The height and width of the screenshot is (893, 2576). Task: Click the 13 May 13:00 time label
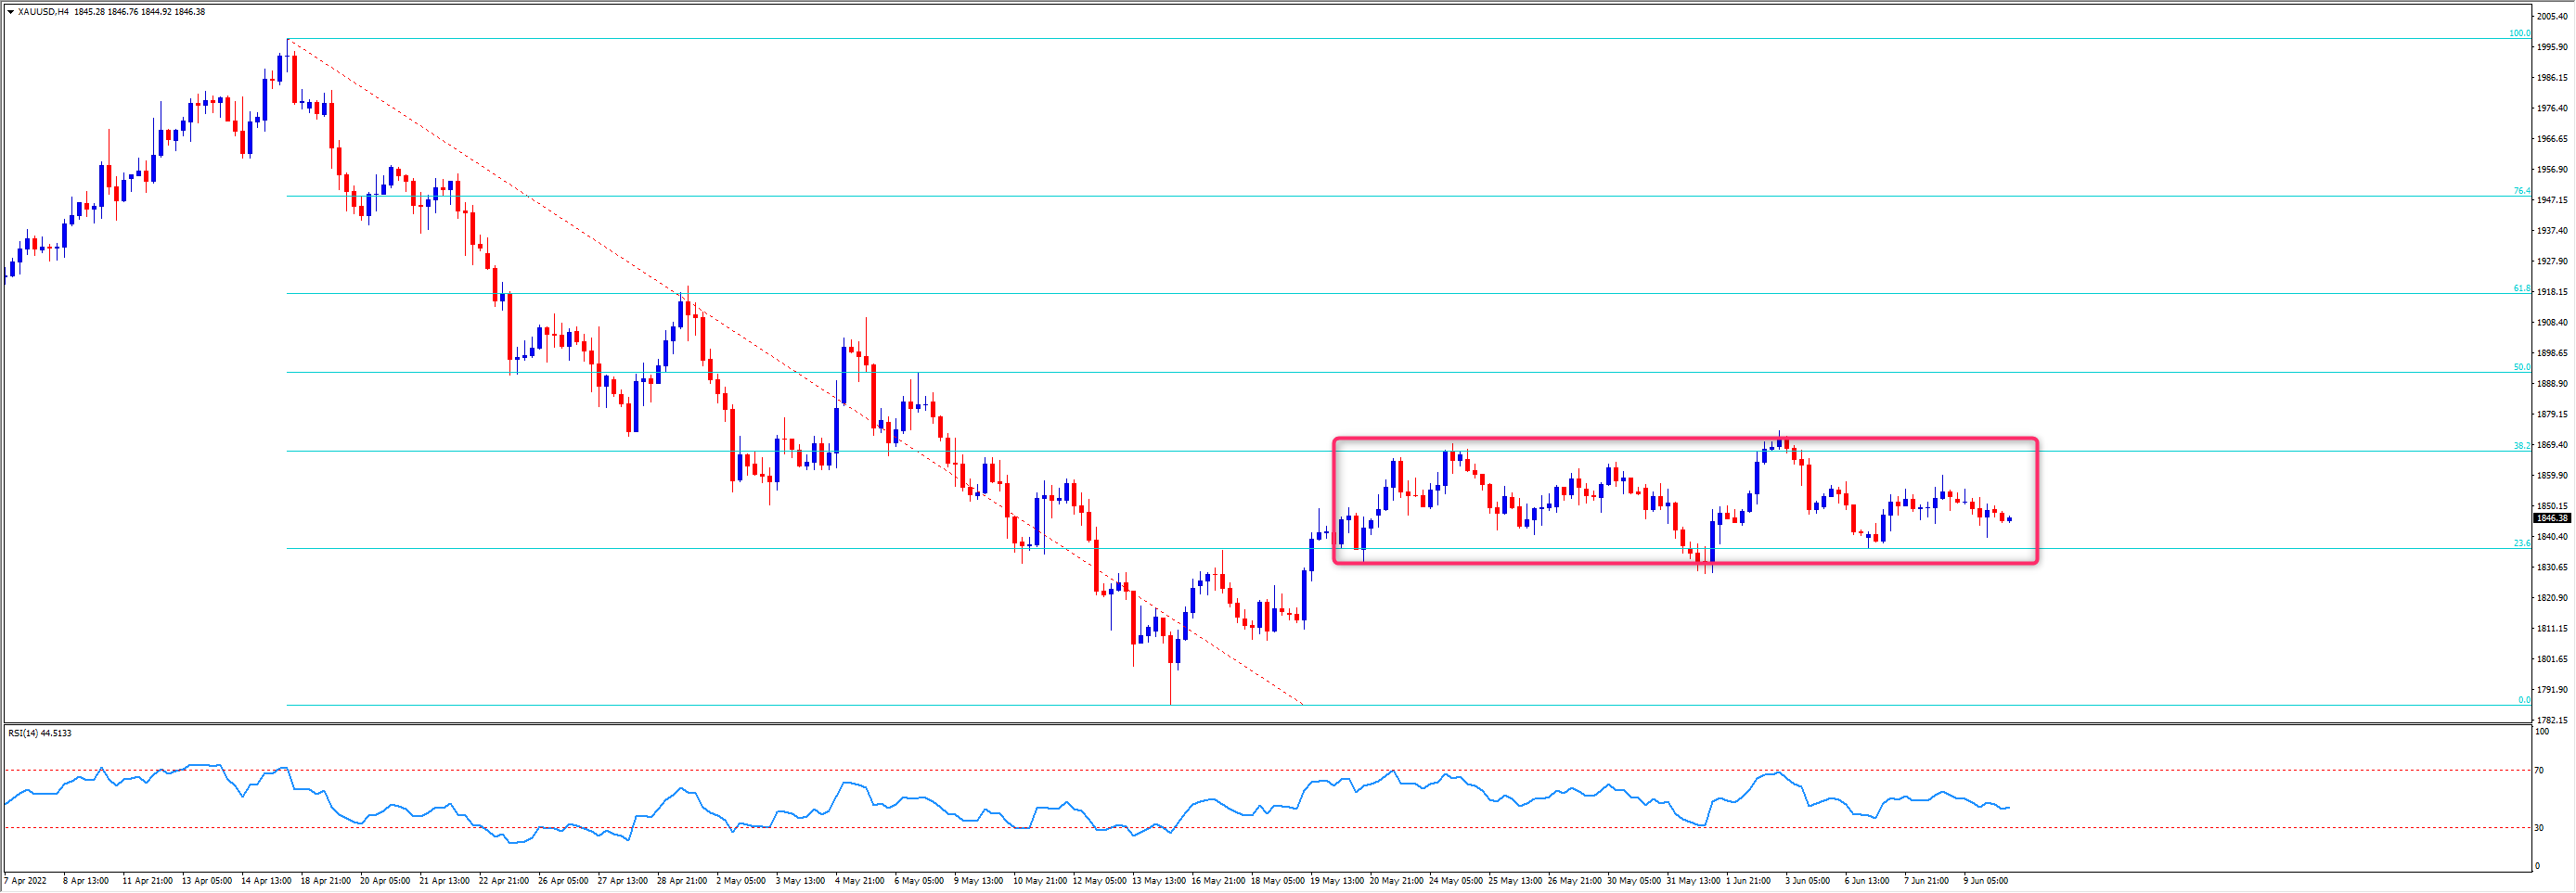1159,881
